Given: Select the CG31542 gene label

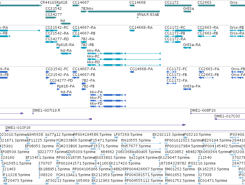Looking at the screenshot, I should pyautogui.click(x=54, y=8).
